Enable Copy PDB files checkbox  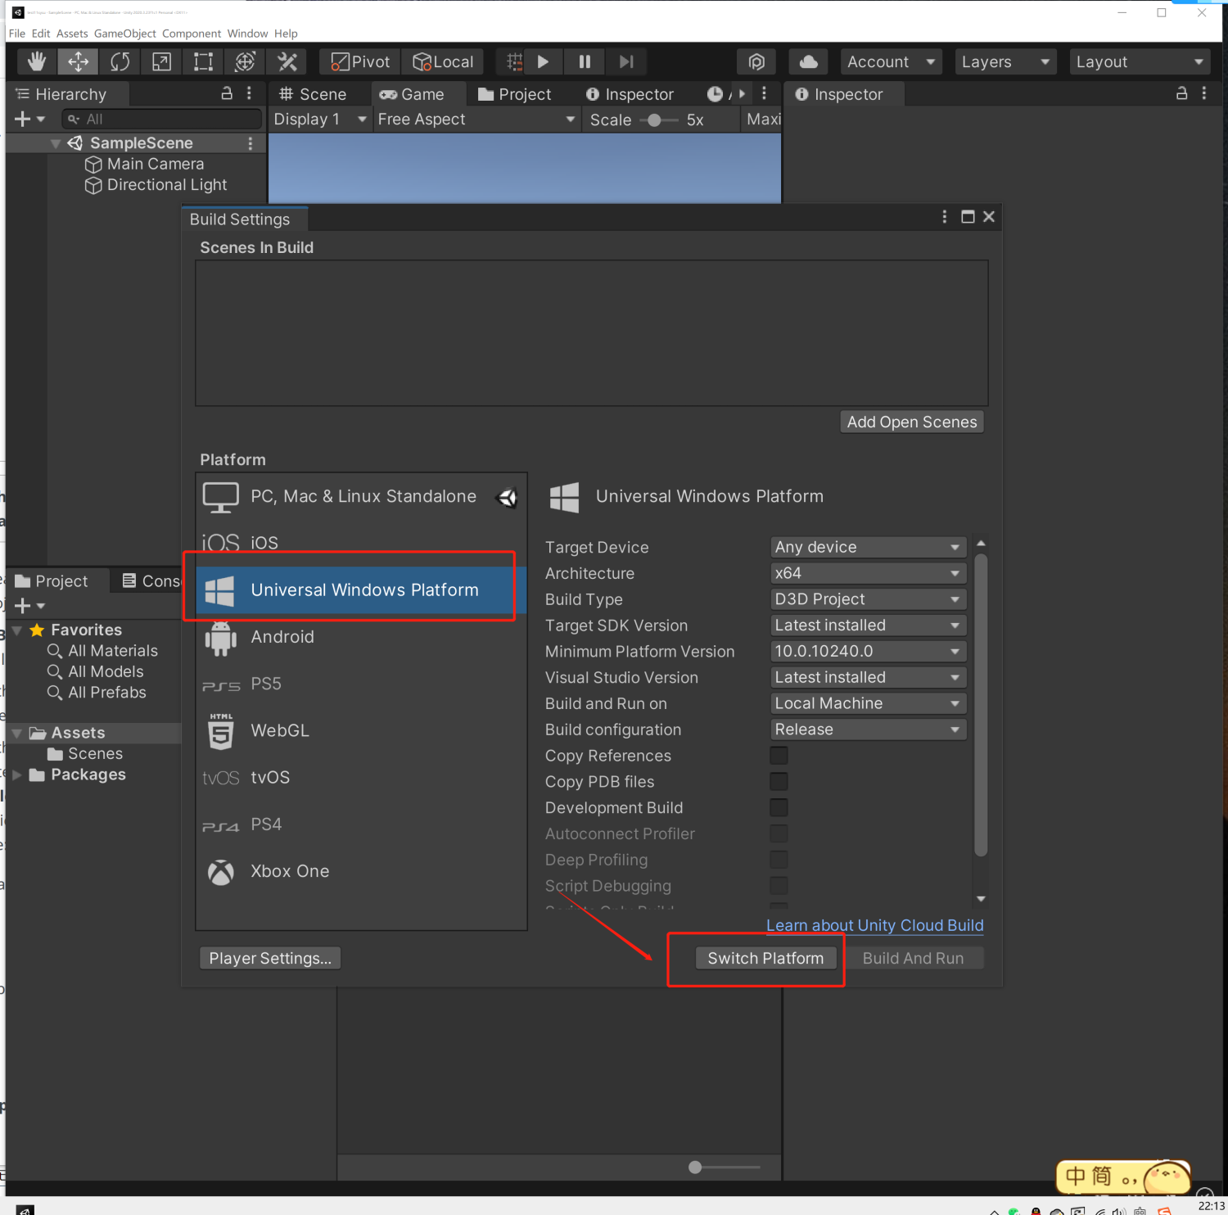click(779, 782)
